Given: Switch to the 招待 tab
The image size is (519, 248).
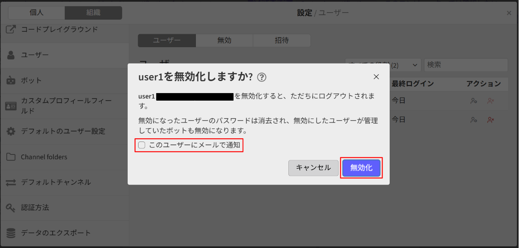Looking at the screenshot, I should pos(281,40).
